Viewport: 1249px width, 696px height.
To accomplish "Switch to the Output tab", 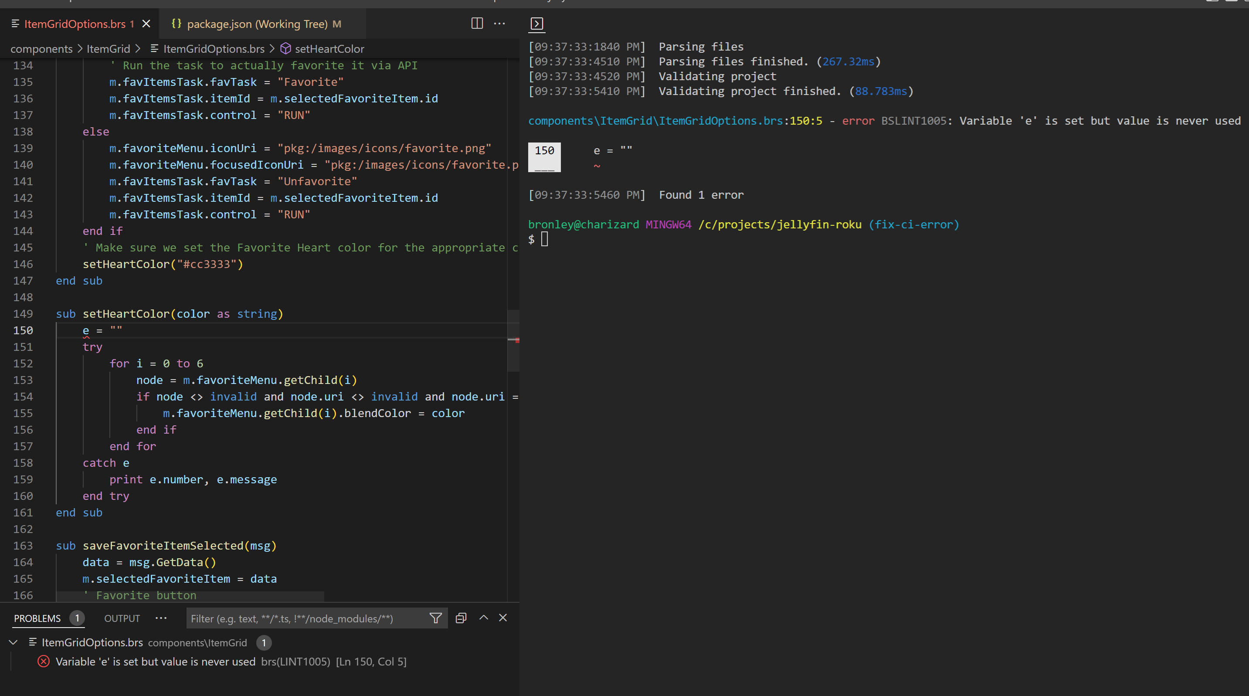I will click(x=121, y=618).
